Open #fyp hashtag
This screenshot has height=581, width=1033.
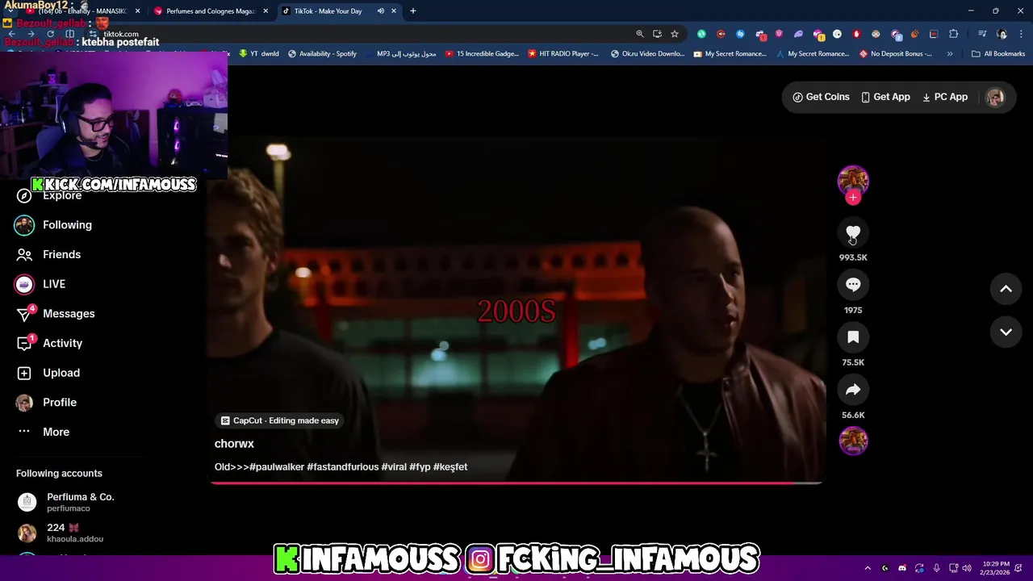tap(420, 466)
